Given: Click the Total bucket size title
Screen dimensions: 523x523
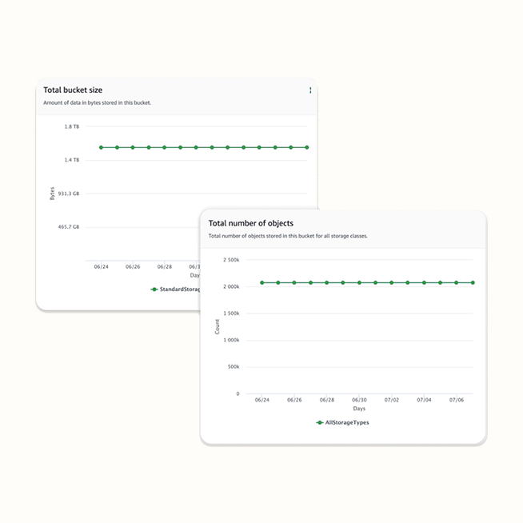Looking at the screenshot, I should coord(73,90).
